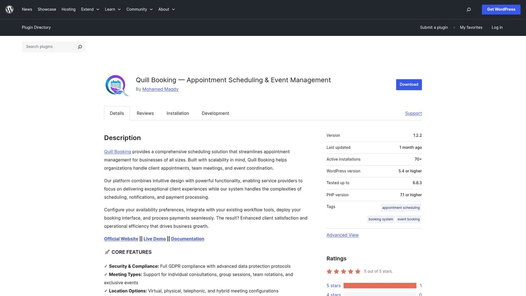526x296 pixels.
Task: Open the site search magnifying glass
Action: pyautogui.click(x=469, y=9)
